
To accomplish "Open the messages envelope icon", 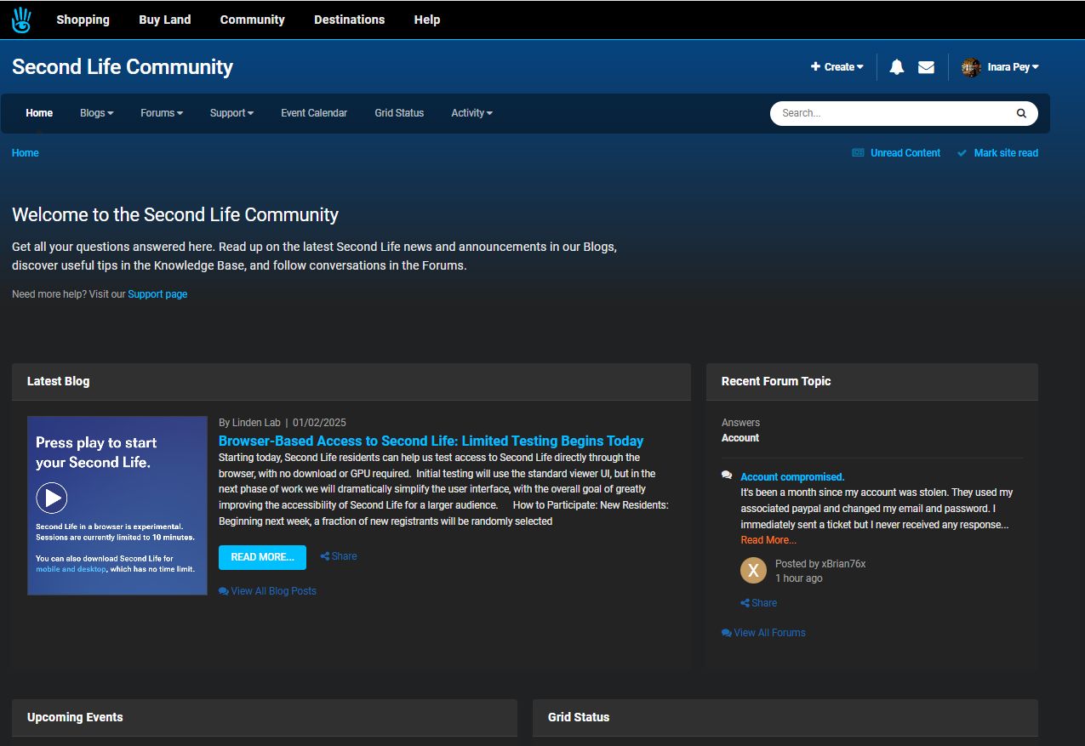I will pos(926,67).
